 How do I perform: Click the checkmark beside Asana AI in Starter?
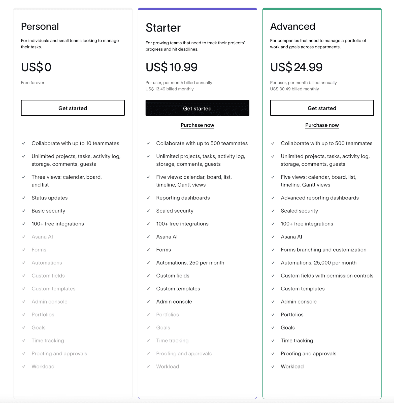coord(148,237)
